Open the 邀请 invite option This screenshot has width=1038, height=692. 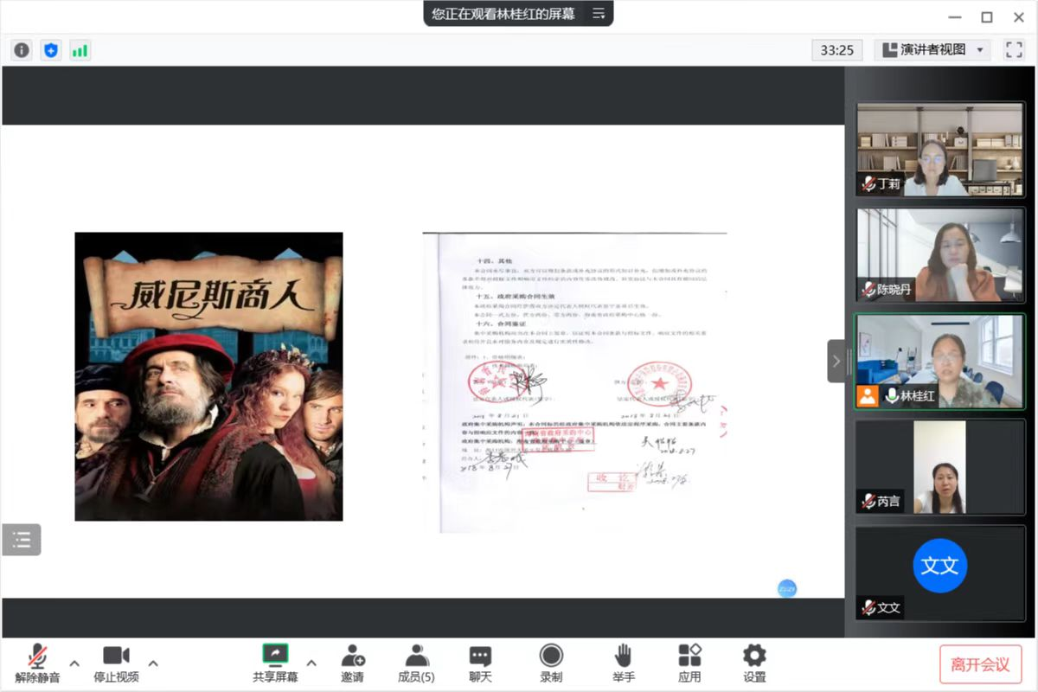pos(352,663)
